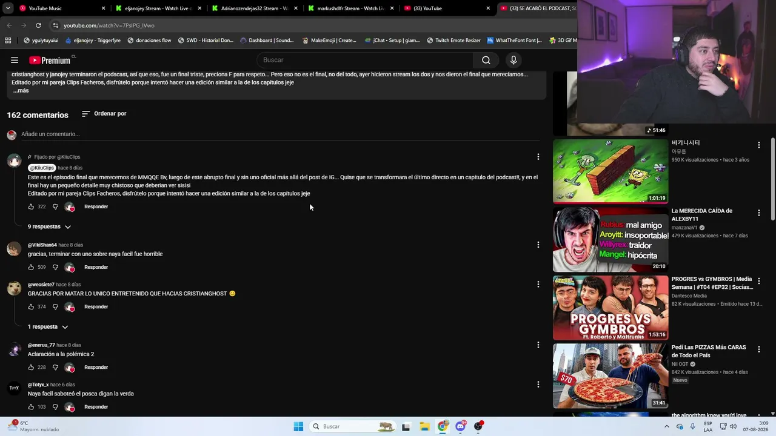Viewport: 776px width, 436px height.
Task: Go back with the browser back arrow
Action: (x=9, y=25)
